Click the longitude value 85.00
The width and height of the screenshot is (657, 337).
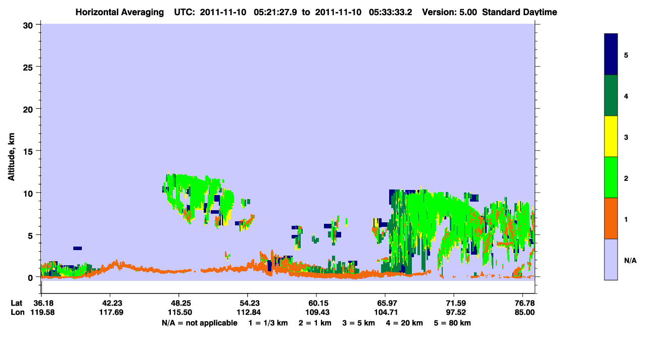(525, 312)
